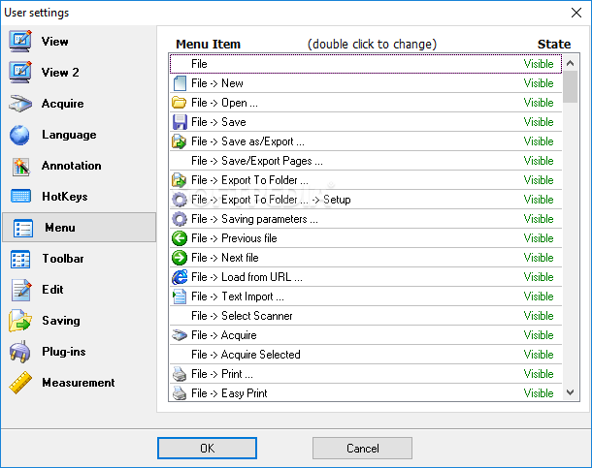Click the Acquire scanner icon in sidebar

coord(20,104)
